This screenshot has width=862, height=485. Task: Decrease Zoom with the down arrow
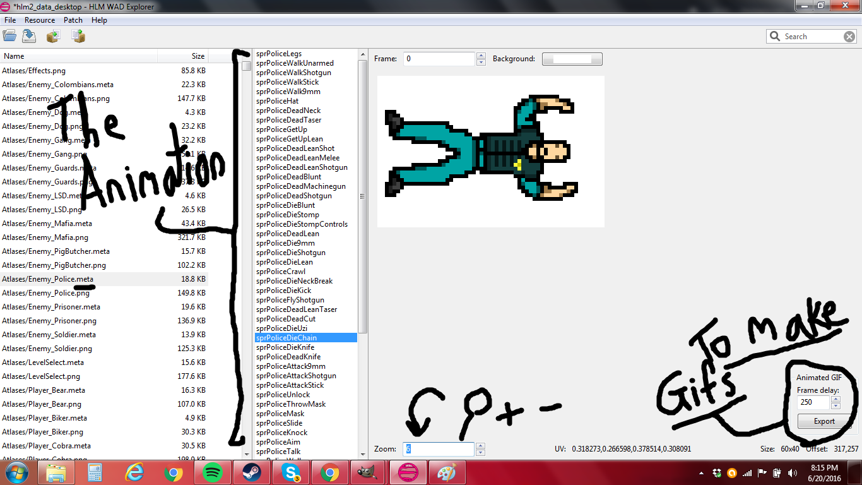[x=481, y=452]
